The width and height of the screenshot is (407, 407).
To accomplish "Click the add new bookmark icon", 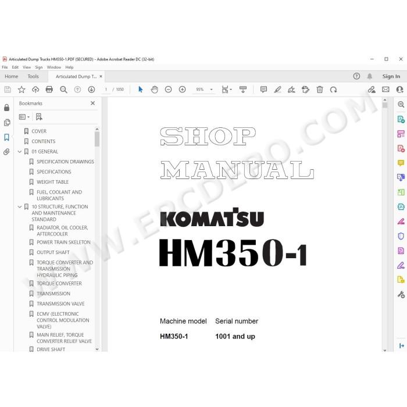I will [39, 117].
